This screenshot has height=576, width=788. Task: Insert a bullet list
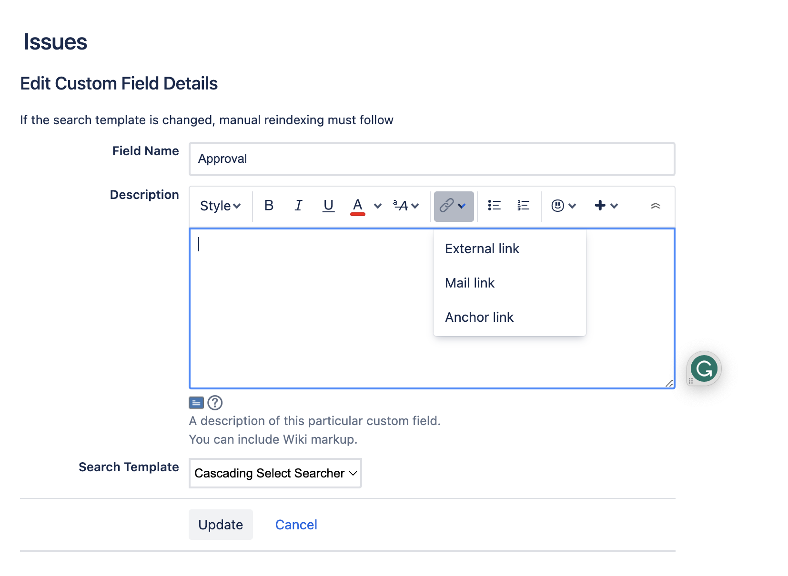click(494, 206)
